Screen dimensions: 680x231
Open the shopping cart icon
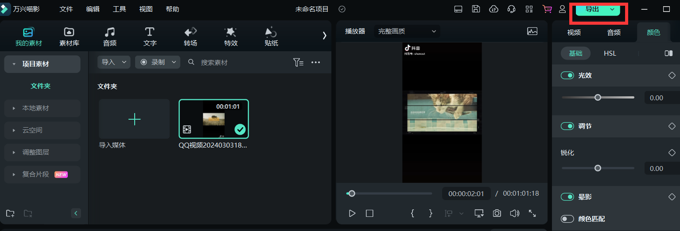pos(547,9)
